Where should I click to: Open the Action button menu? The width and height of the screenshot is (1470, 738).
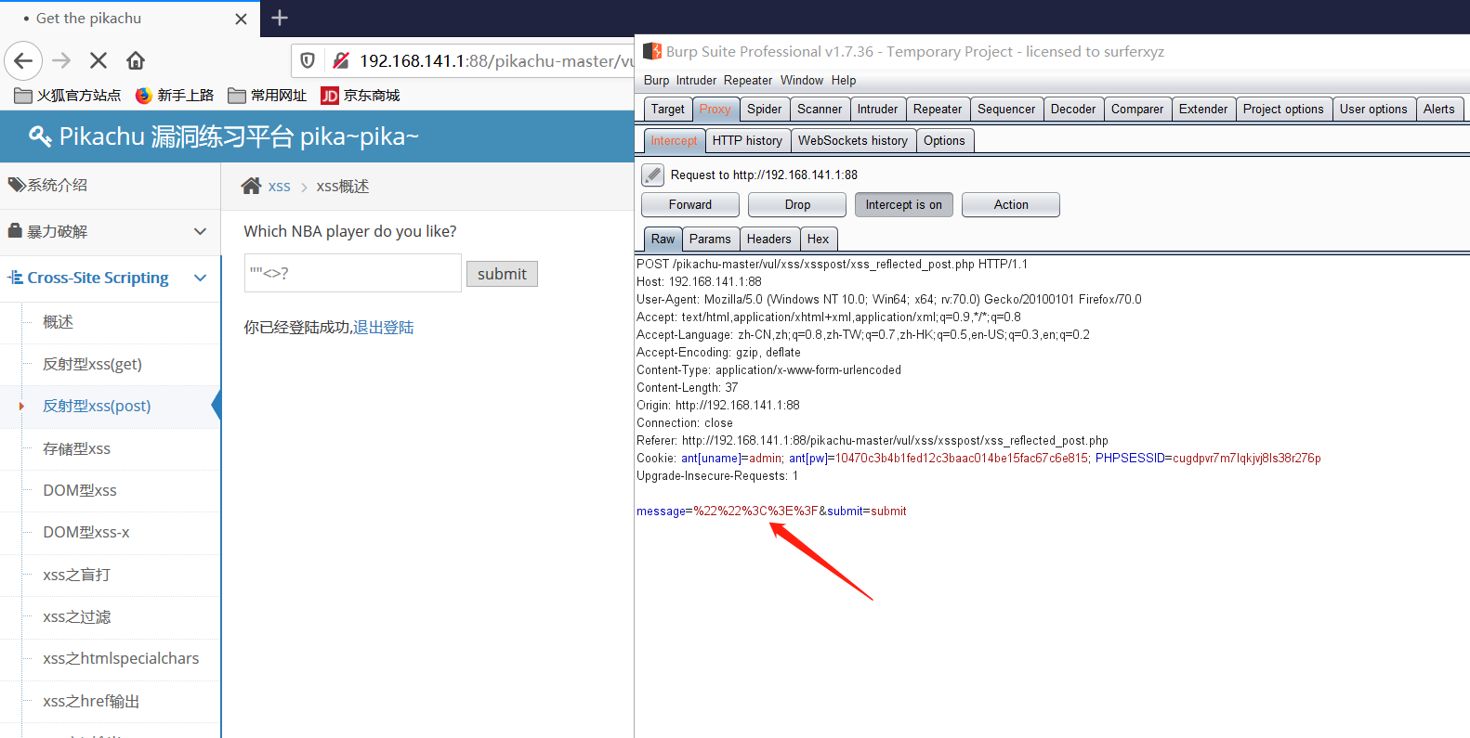(1011, 204)
